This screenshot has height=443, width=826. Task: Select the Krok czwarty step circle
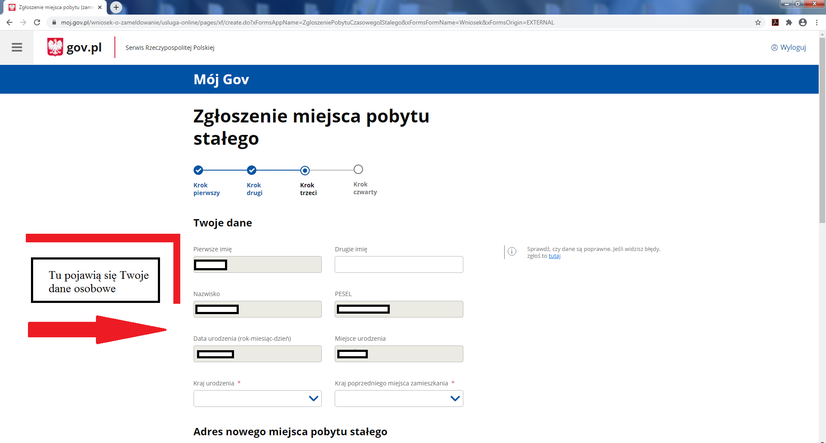pyautogui.click(x=358, y=169)
